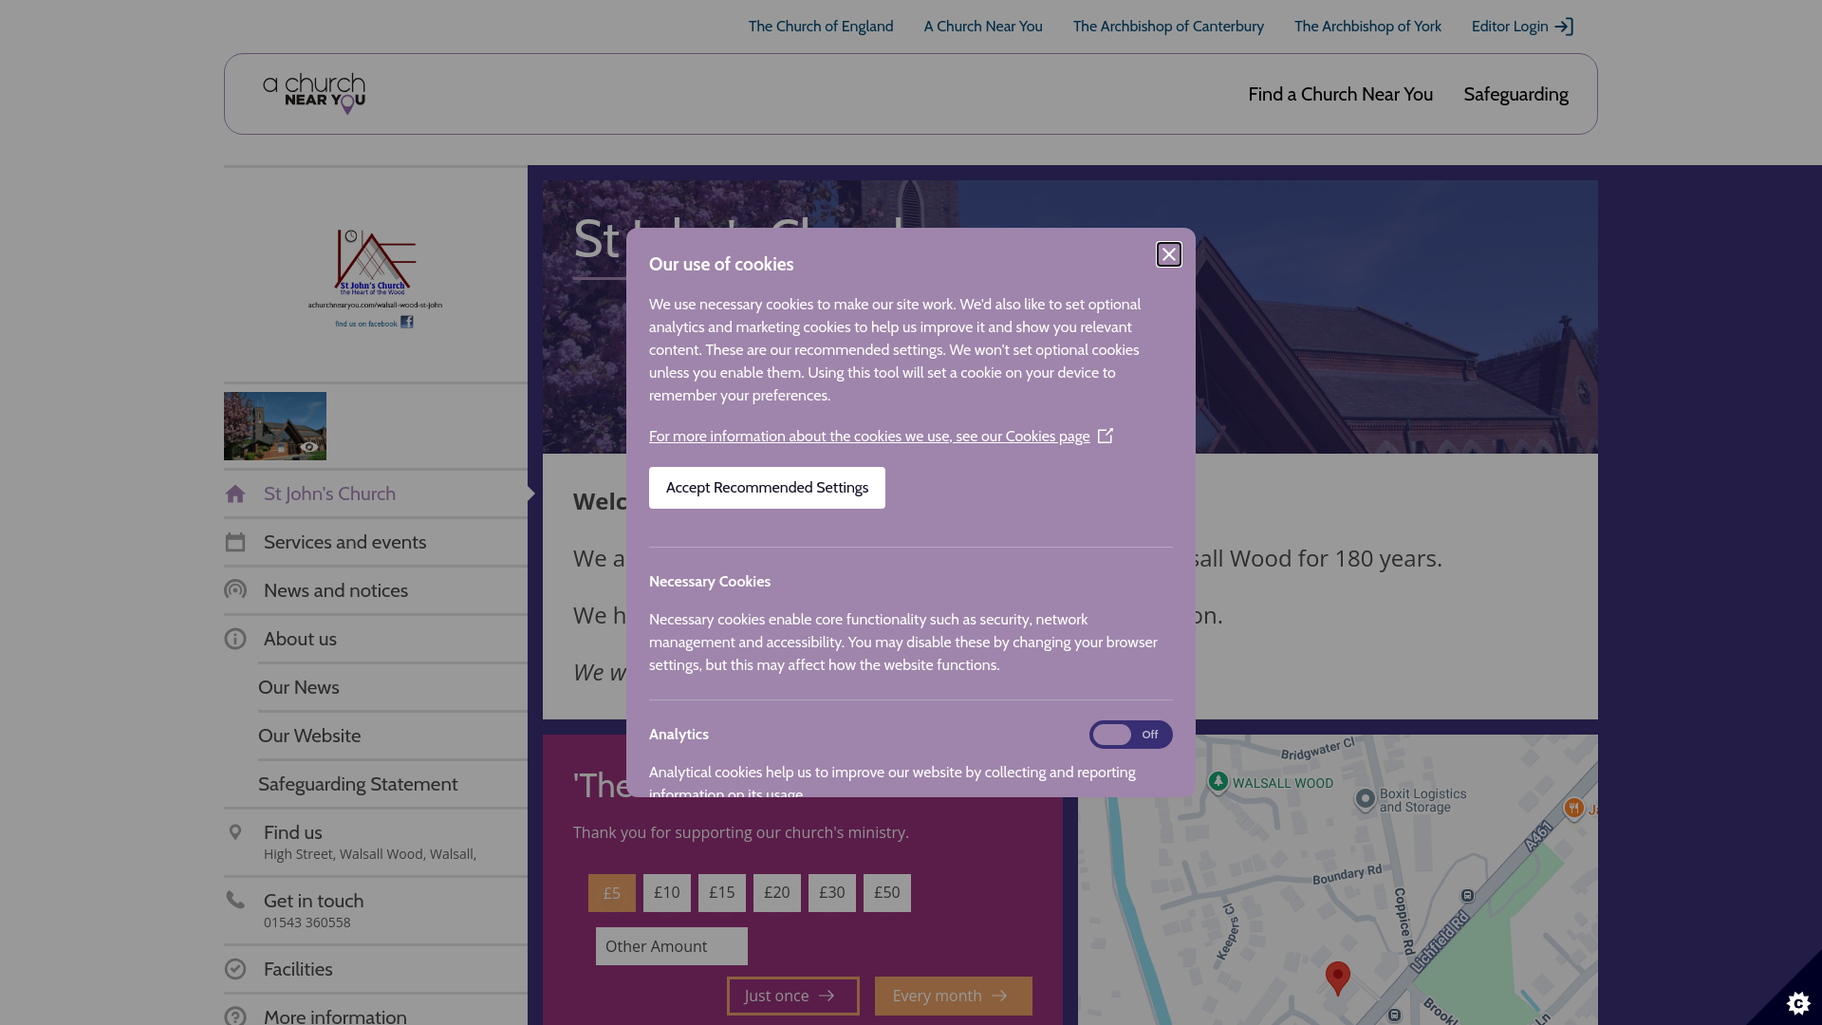Click the phone number 01543 360558
Viewport: 1822px width, 1025px height.
(307, 922)
